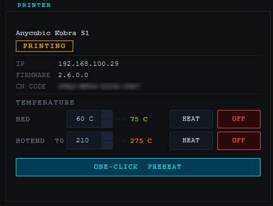Image resolution: width=273 pixels, height=206 pixels.
Task: Click the hotend max temperature 275 C
Action: [141, 141]
